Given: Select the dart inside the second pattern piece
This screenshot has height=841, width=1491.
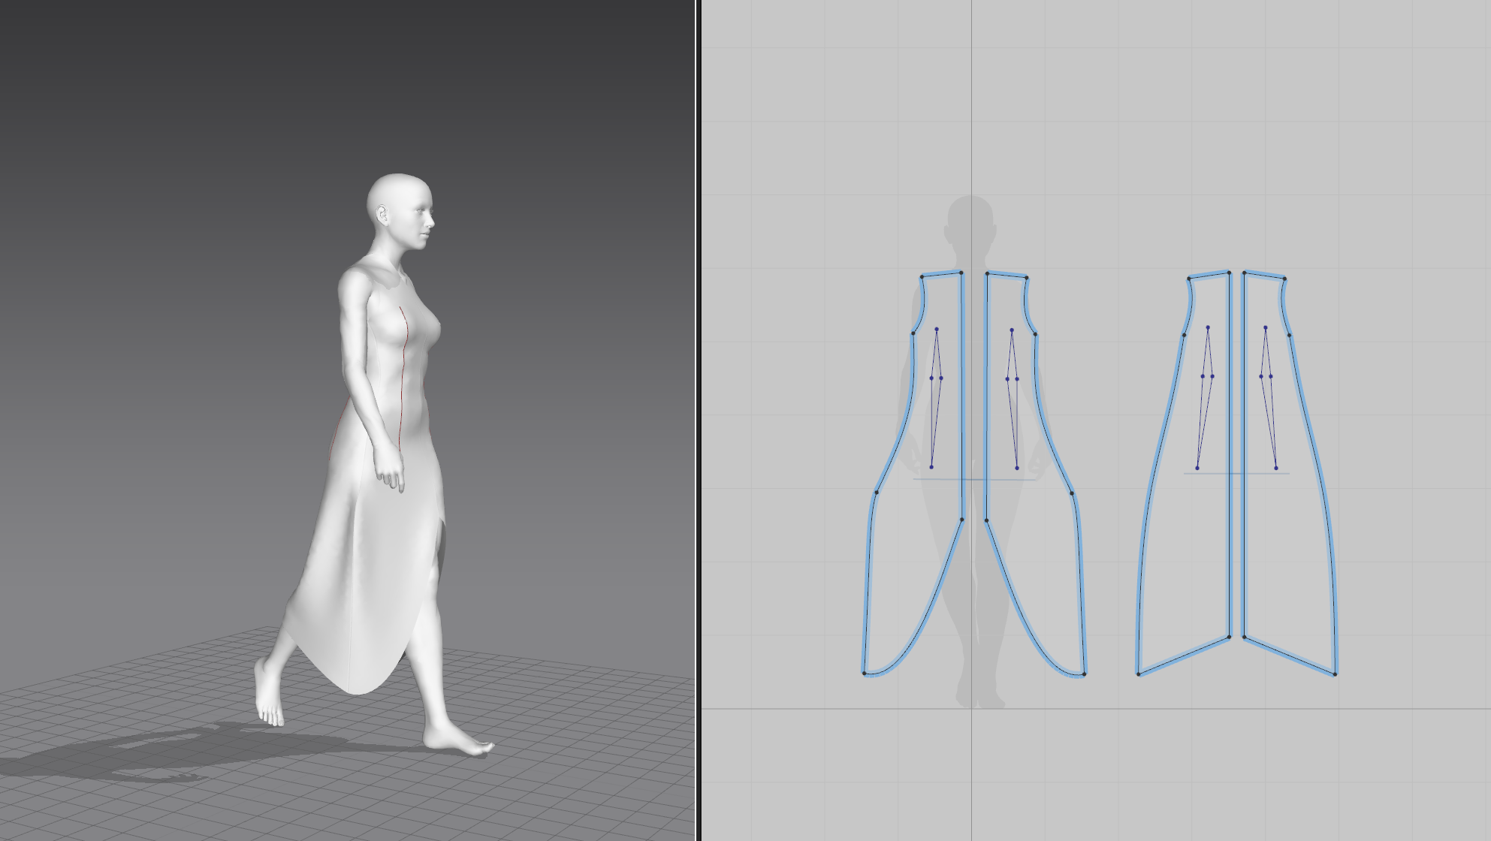Looking at the screenshot, I should (1013, 398).
